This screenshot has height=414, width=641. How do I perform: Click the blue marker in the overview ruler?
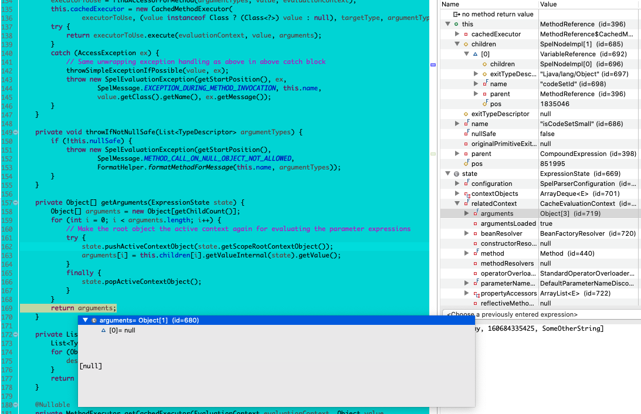(433, 65)
